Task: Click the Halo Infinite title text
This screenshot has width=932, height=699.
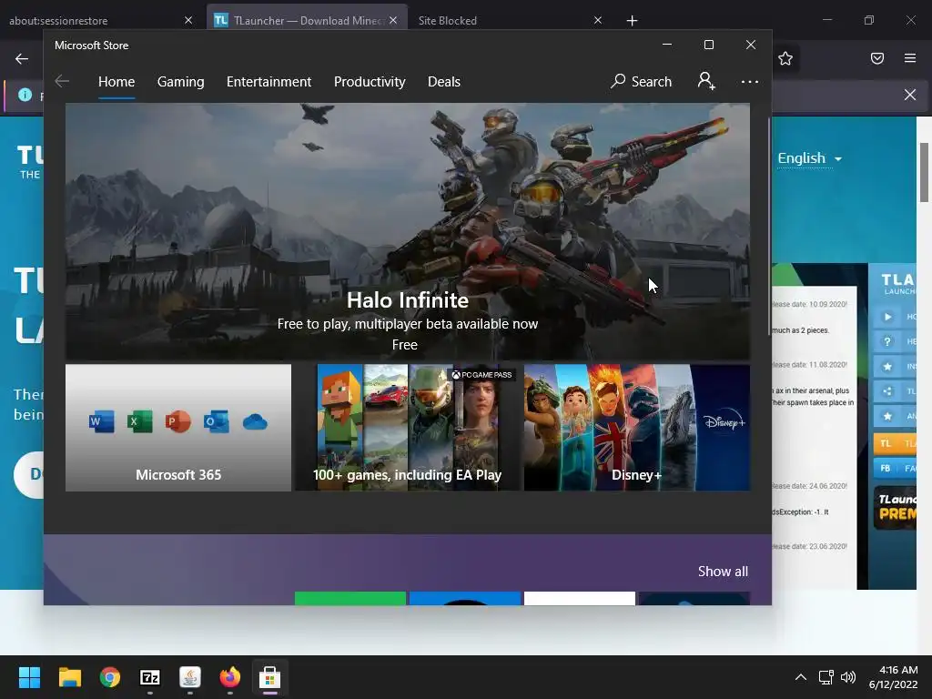Action: 407,300
